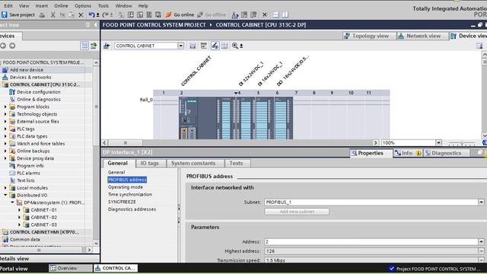Select Operating mode in properties navigation
Viewport: 487px width, 274px height.
pyautogui.click(x=126, y=187)
